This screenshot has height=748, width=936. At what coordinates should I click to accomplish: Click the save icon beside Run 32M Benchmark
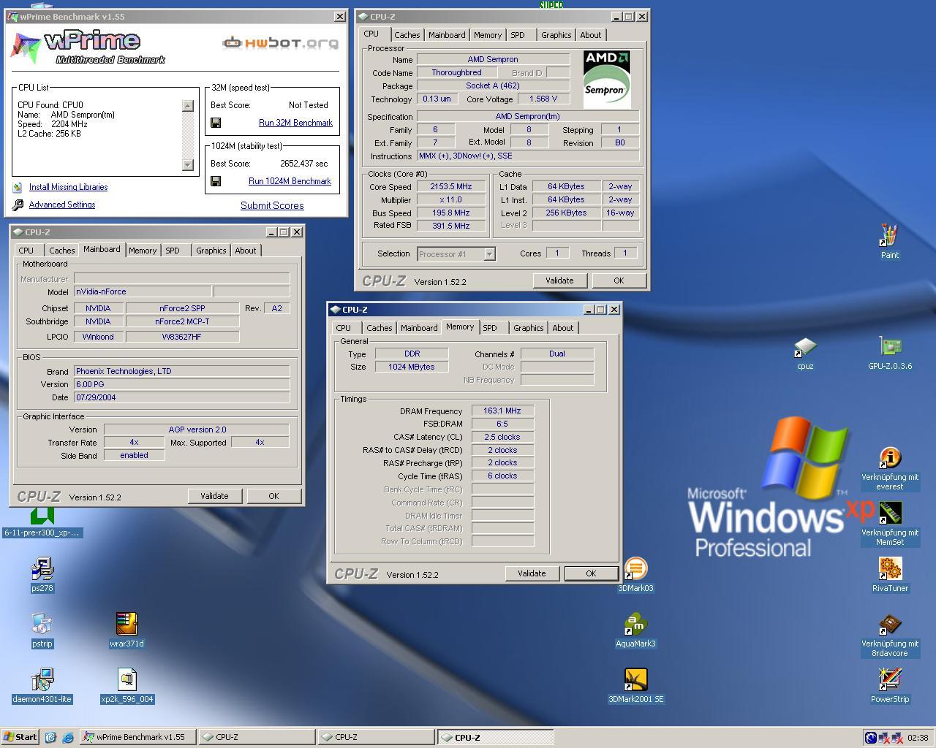coord(216,123)
